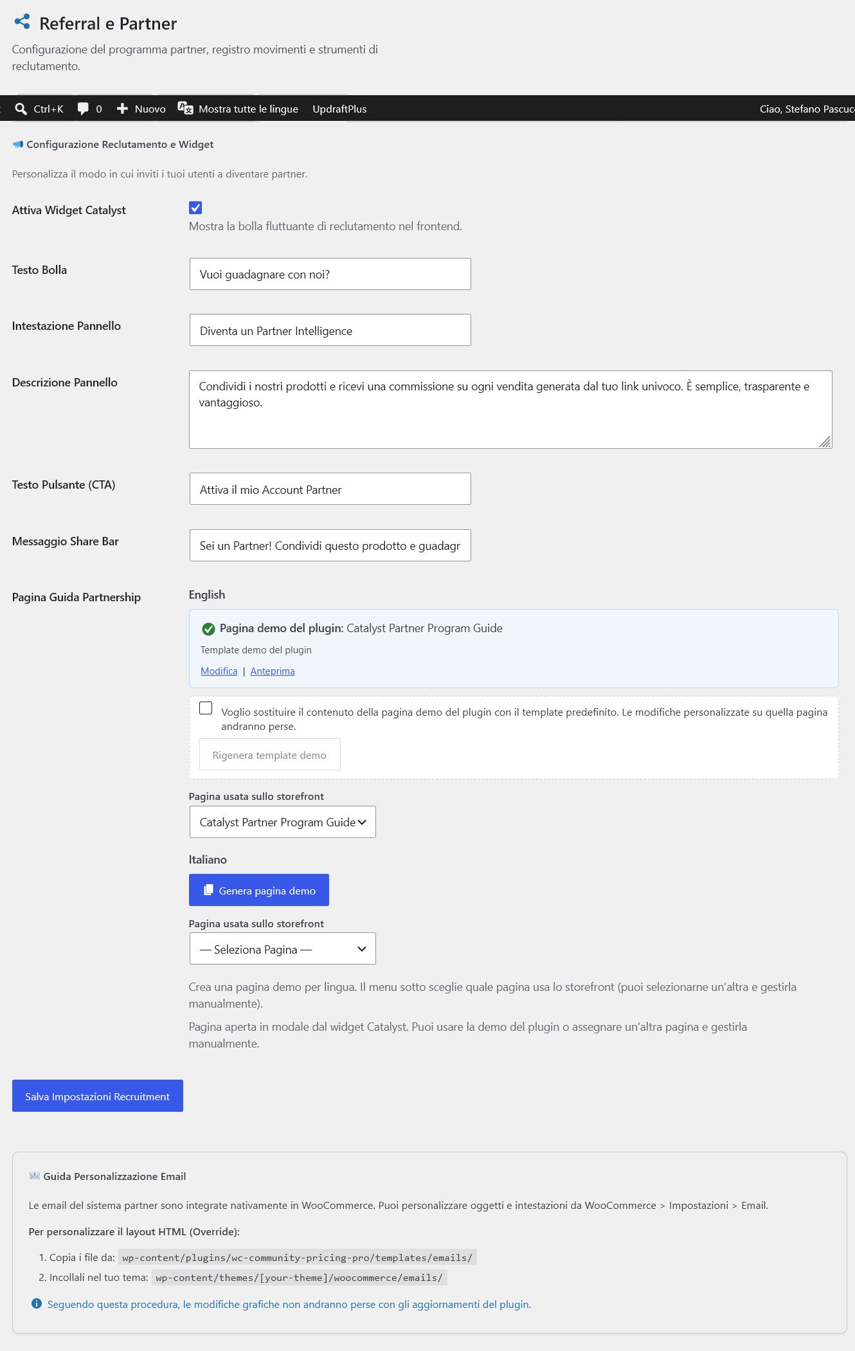Click the plus Nuovo icon in admin bar
The image size is (855, 1351).
pyautogui.click(x=123, y=109)
